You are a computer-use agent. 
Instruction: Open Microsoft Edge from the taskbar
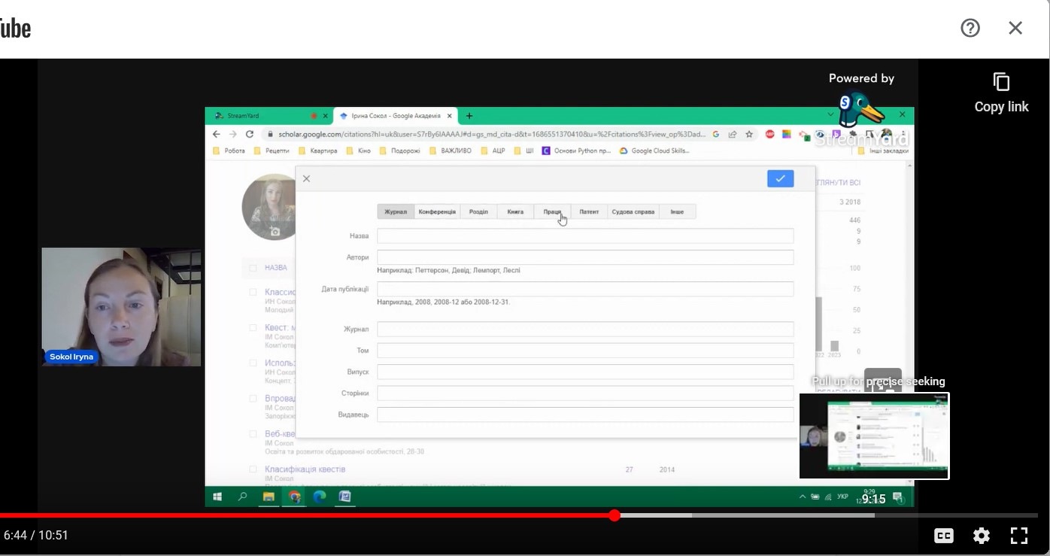pos(320,497)
